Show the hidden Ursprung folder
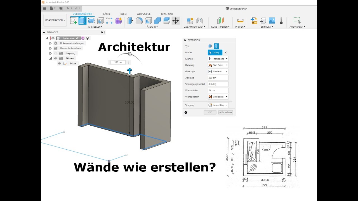 coord(55,53)
